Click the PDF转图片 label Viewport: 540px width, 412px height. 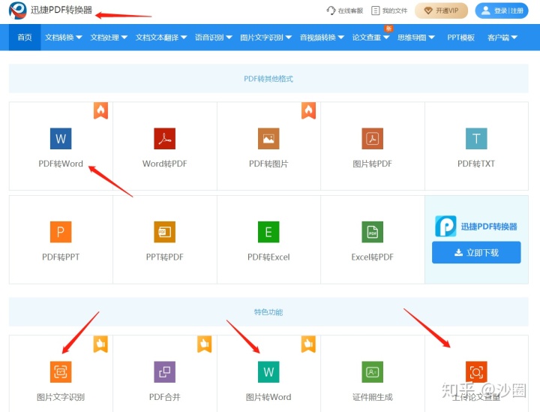tap(268, 164)
